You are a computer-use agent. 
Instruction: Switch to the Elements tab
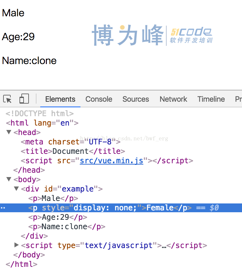60,99
